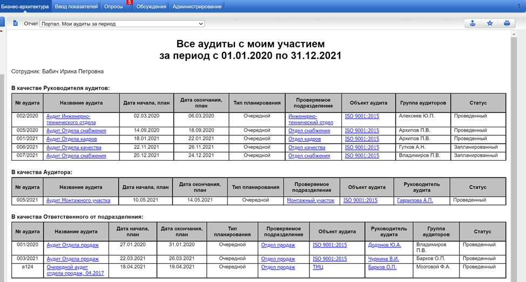Viewport: 526px width, 282px height.
Task: Click the document icon beside Отчет
Action: (x=16, y=23)
